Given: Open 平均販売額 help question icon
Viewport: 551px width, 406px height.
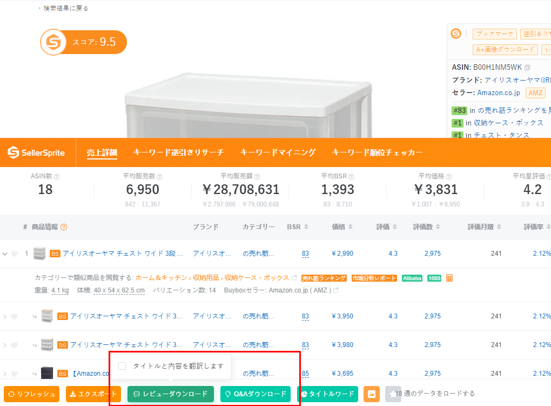Looking at the screenshot, I should click(257, 177).
